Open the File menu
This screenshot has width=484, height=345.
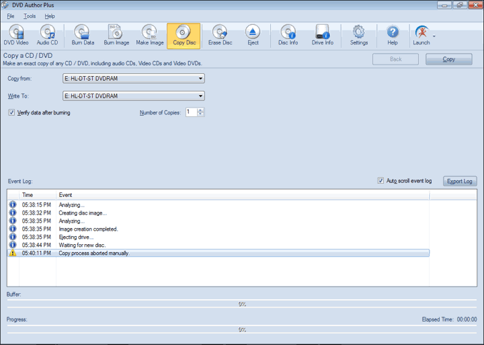click(11, 15)
